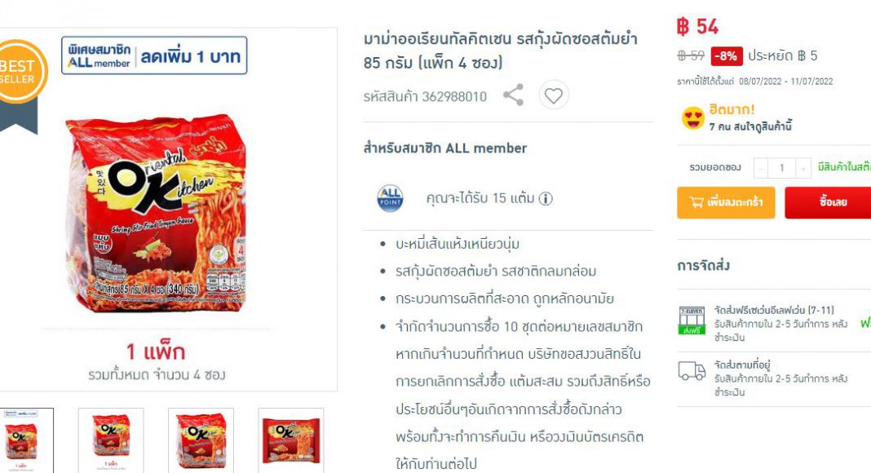
Task: Click the ALL Point logo icon
Action: 390,198
